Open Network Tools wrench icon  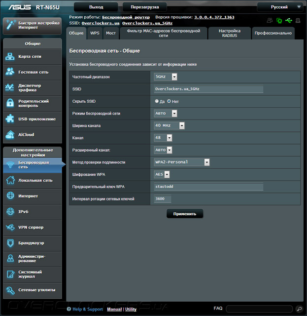pos(10,290)
